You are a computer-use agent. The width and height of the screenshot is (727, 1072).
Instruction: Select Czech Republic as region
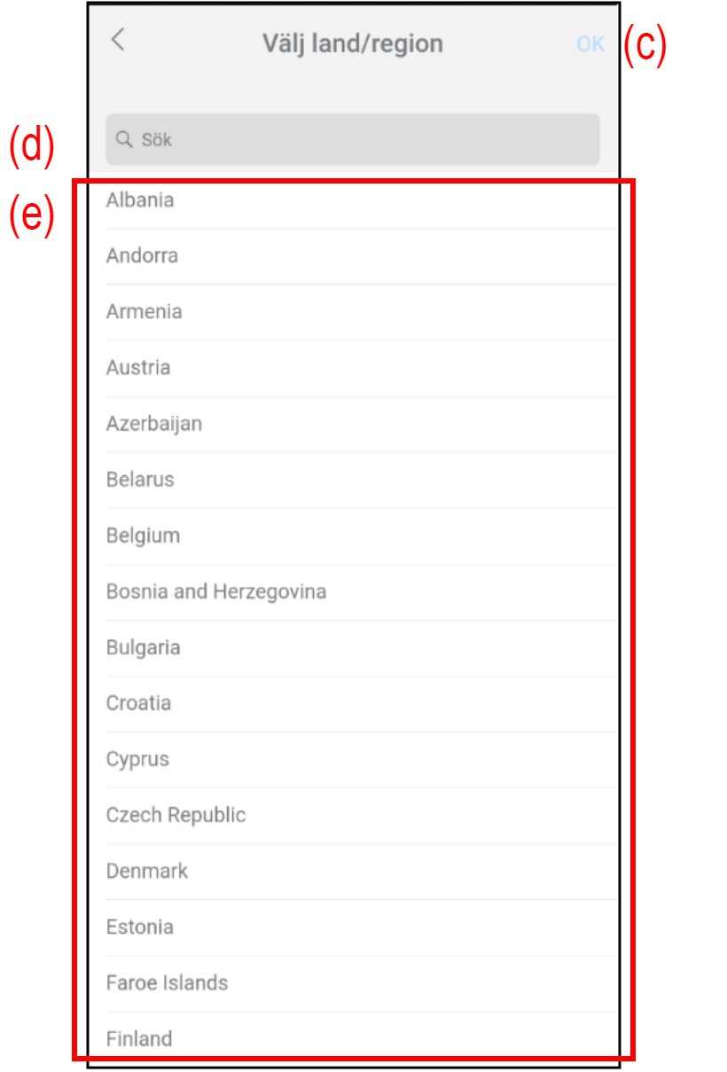(x=176, y=815)
